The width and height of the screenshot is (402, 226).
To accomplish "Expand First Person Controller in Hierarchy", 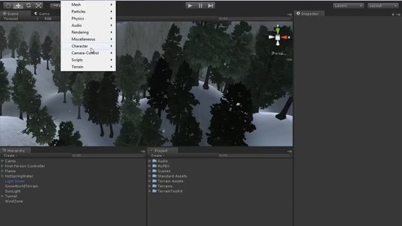I will [3, 166].
